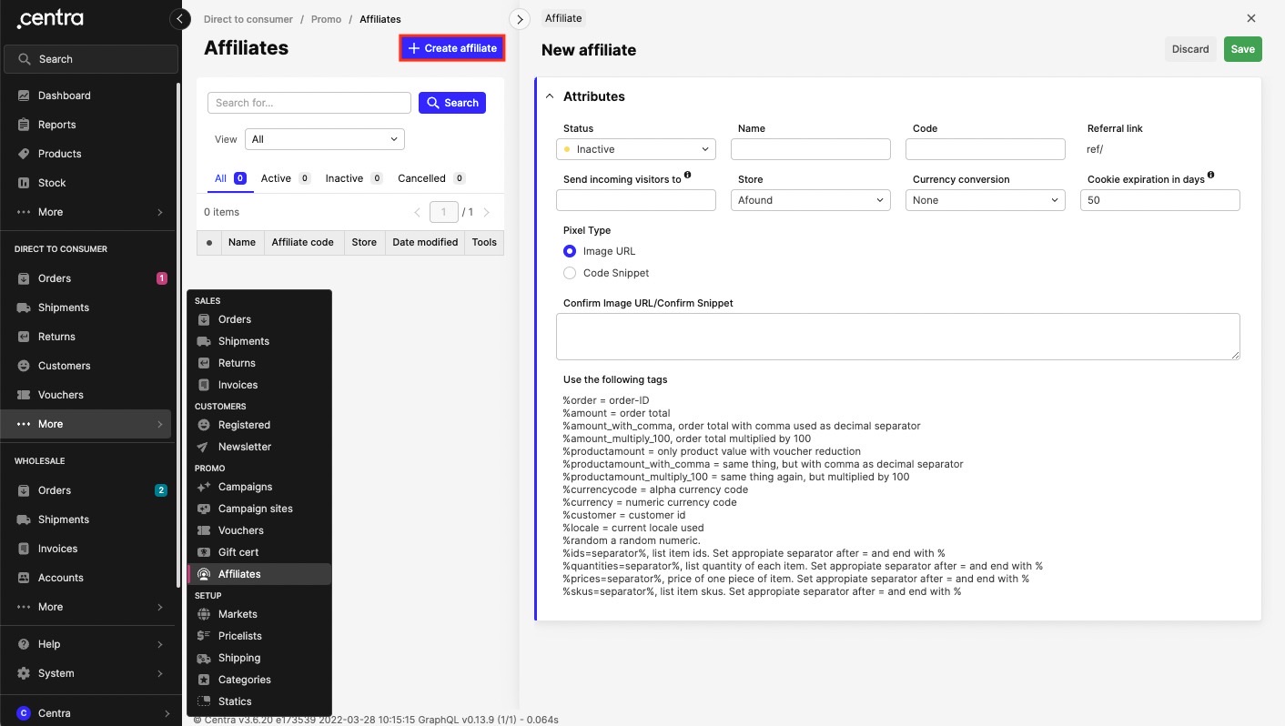This screenshot has height=726, width=1285.
Task: Collapse the Attributes section
Action: (x=550, y=96)
